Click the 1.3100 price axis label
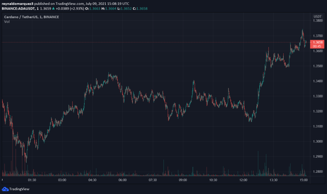The width and height of the screenshot is (327, 194). [317, 126]
